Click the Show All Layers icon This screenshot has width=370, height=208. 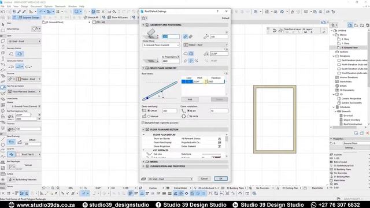[109, 17]
